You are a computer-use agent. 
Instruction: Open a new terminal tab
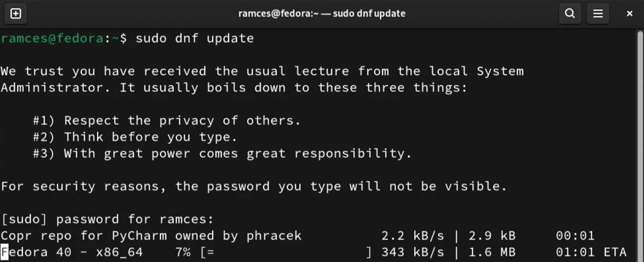click(x=16, y=13)
